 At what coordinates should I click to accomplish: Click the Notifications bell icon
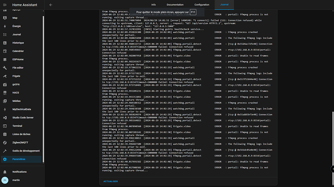[x=5, y=172]
